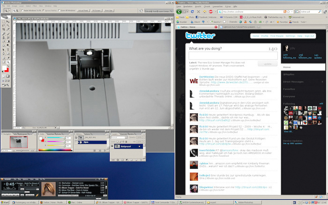Click the thumbs-down icon in StumbleUpon toolbar
The image size is (328, 205).
click(x=203, y=22)
